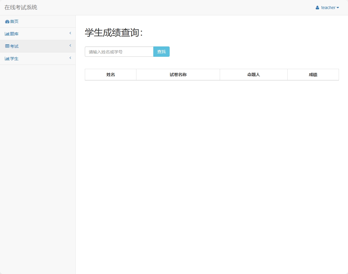Viewport: 348px width, 274px height.
Task: Open the 学生 student management section
Action: point(13,58)
